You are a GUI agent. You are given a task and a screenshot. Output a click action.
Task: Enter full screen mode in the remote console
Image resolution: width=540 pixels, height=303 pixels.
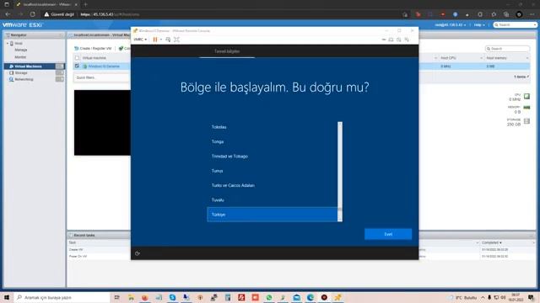point(176,40)
